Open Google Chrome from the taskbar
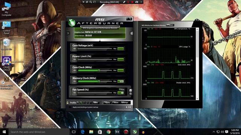The width and height of the screenshot is (241, 135). pyautogui.click(x=108, y=132)
